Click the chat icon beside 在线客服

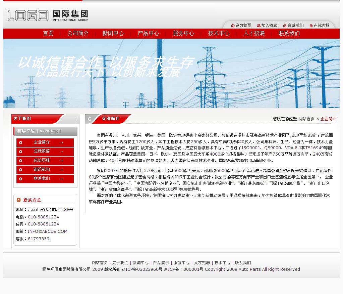point(311,26)
